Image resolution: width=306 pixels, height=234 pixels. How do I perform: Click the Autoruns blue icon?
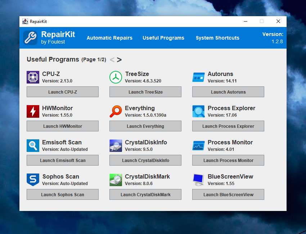click(198, 77)
